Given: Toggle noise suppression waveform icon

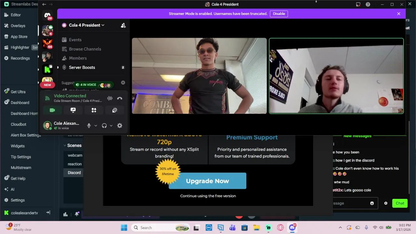Looking at the screenshot, I should tap(110, 98).
